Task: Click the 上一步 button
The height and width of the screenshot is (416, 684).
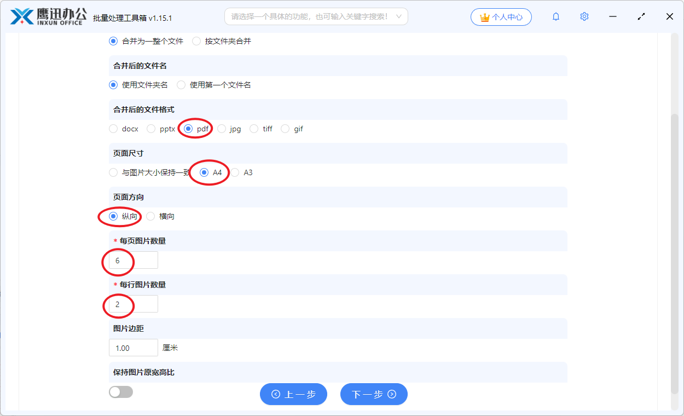Action: [x=293, y=394]
